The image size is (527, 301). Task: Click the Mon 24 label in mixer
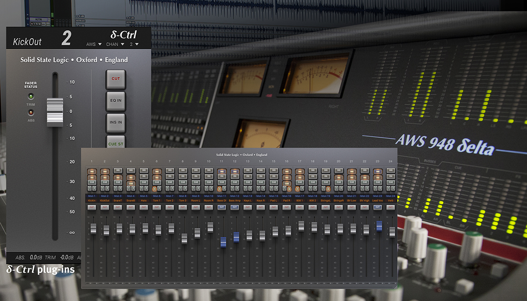(x=391, y=196)
